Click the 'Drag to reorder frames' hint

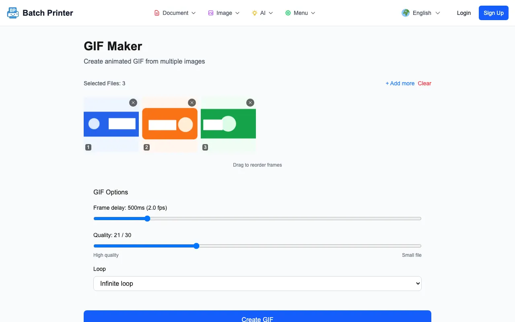tap(257, 165)
